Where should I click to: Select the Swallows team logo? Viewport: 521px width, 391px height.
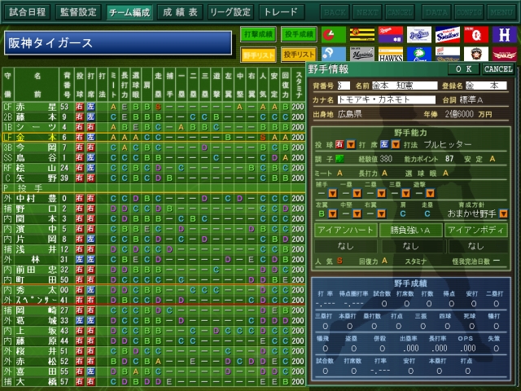(x=448, y=34)
